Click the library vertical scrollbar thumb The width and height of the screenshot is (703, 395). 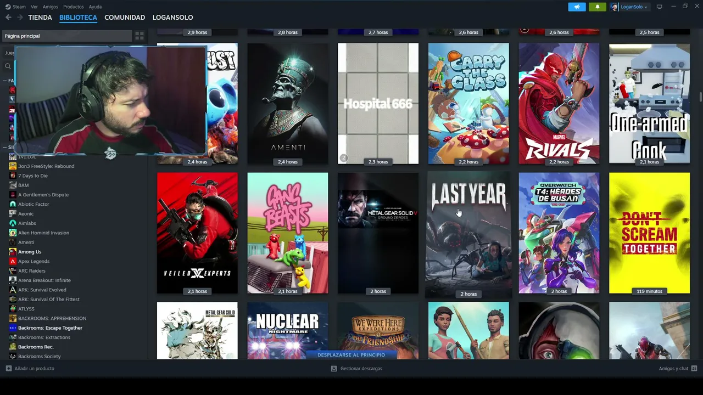coord(700,97)
